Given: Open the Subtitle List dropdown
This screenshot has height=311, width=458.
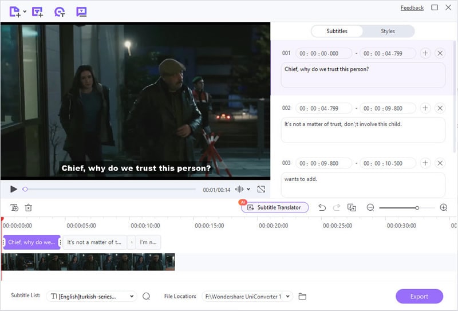Looking at the screenshot, I should pyautogui.click(x=92, y=296).
